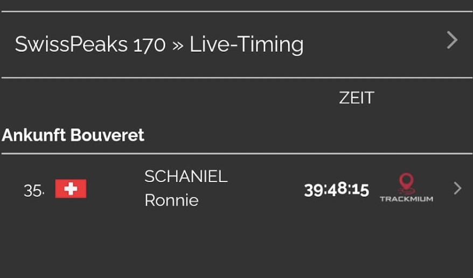Image resolution: width=473 pixels, height=278 pixels.
Task: Click the seconds digits 15 in the time
Action: pyautogui.click(x=360, y=190)
